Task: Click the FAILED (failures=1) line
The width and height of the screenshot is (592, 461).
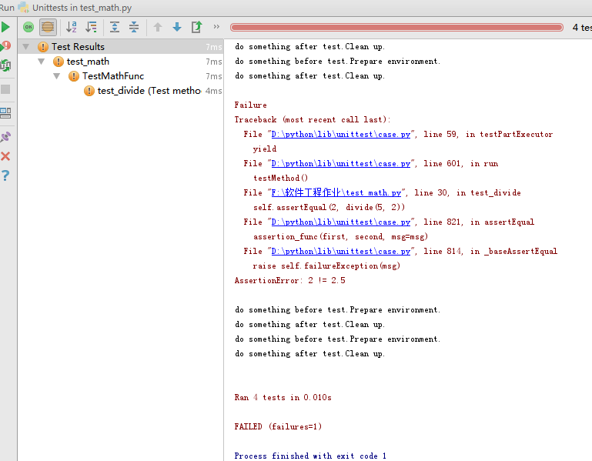Action: coord(278,426)
